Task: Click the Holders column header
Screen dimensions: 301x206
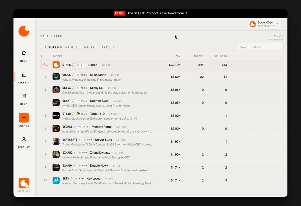Action: click(221, 56)
